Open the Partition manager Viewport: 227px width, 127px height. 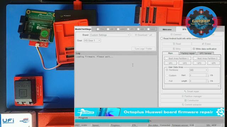pos(192,96)
